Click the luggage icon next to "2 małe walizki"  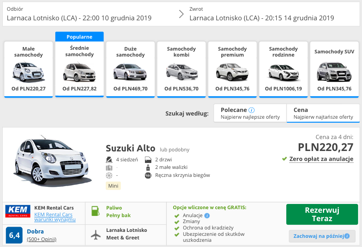pyautogui.click(x=147, y=167)
